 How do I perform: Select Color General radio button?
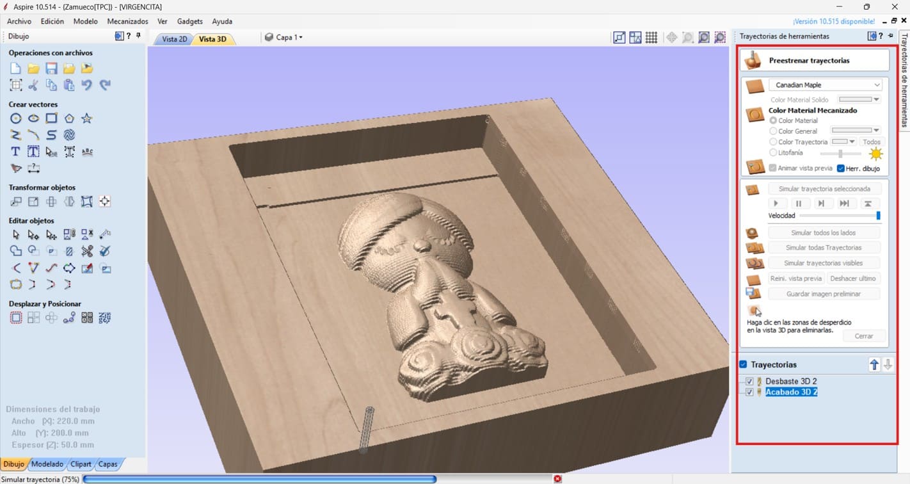click(x=773, y=131)
